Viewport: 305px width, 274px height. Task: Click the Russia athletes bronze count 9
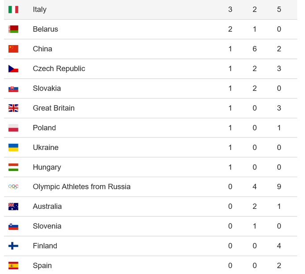tap(279, 187)
